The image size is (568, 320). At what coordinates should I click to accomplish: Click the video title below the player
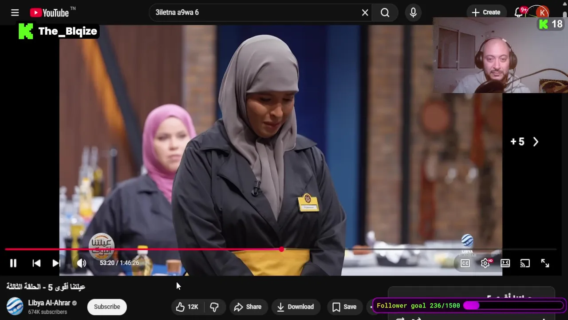pyautogui.click(x=46, y=287)
